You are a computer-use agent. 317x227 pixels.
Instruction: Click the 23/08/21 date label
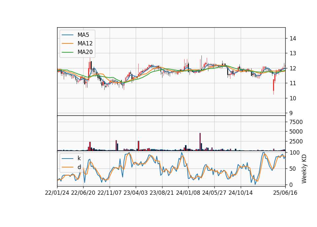pyautogui.click(x=162, y=193)
